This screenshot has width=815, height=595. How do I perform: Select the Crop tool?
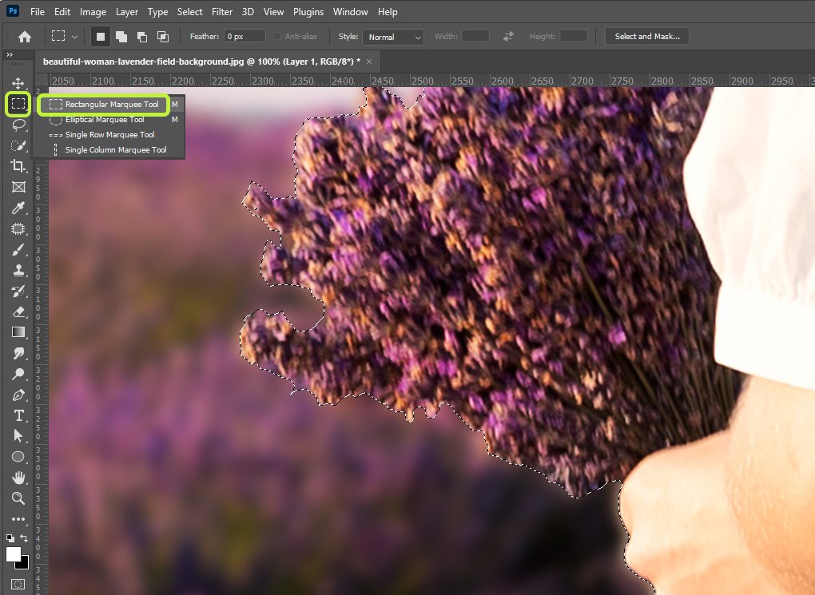[x=18, y=166]
